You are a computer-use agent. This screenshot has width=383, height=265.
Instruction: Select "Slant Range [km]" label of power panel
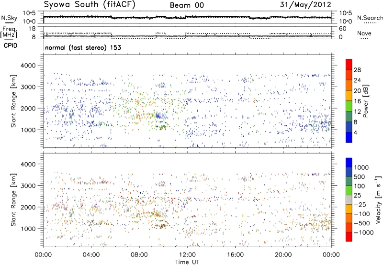click(13, 101)
